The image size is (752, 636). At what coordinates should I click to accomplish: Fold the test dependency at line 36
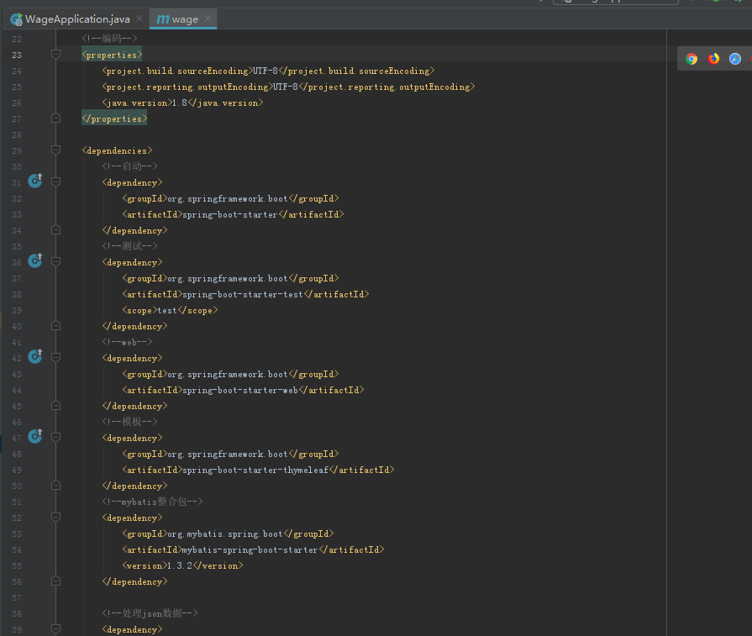(x=55, y=261)
